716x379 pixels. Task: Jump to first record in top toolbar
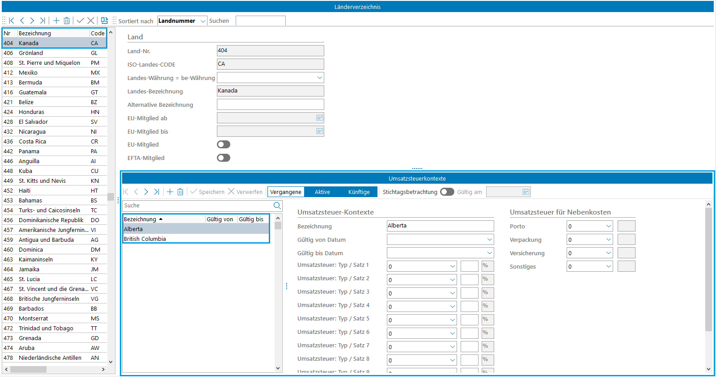(12, 21)
